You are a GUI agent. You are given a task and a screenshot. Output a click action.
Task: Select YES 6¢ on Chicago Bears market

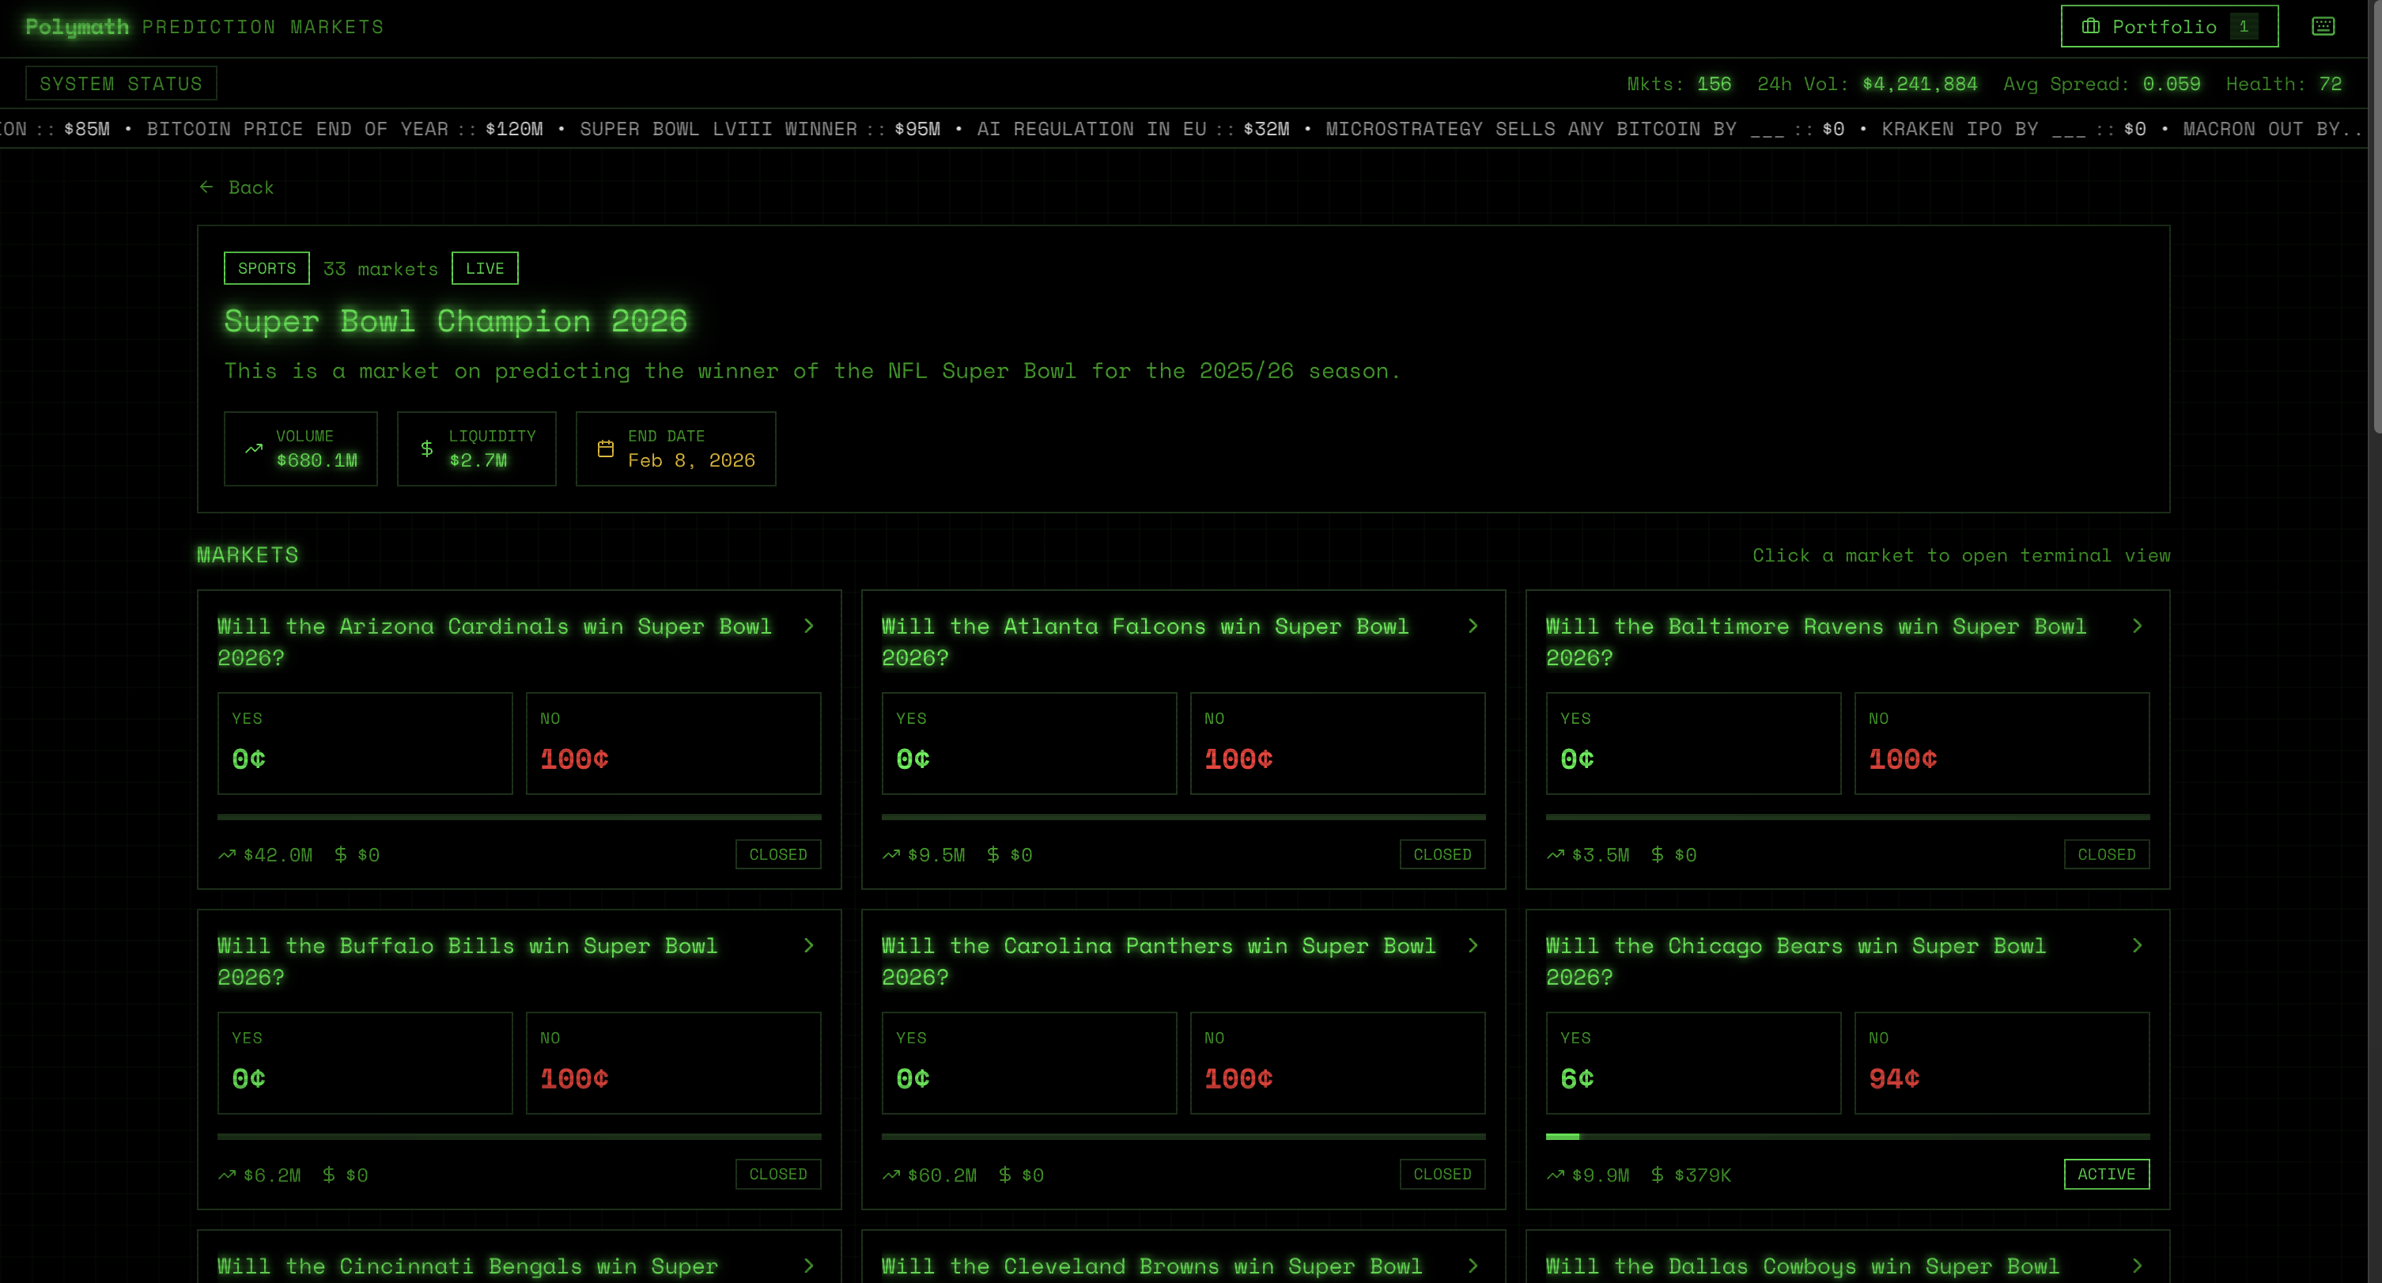pos(1692,1063)
